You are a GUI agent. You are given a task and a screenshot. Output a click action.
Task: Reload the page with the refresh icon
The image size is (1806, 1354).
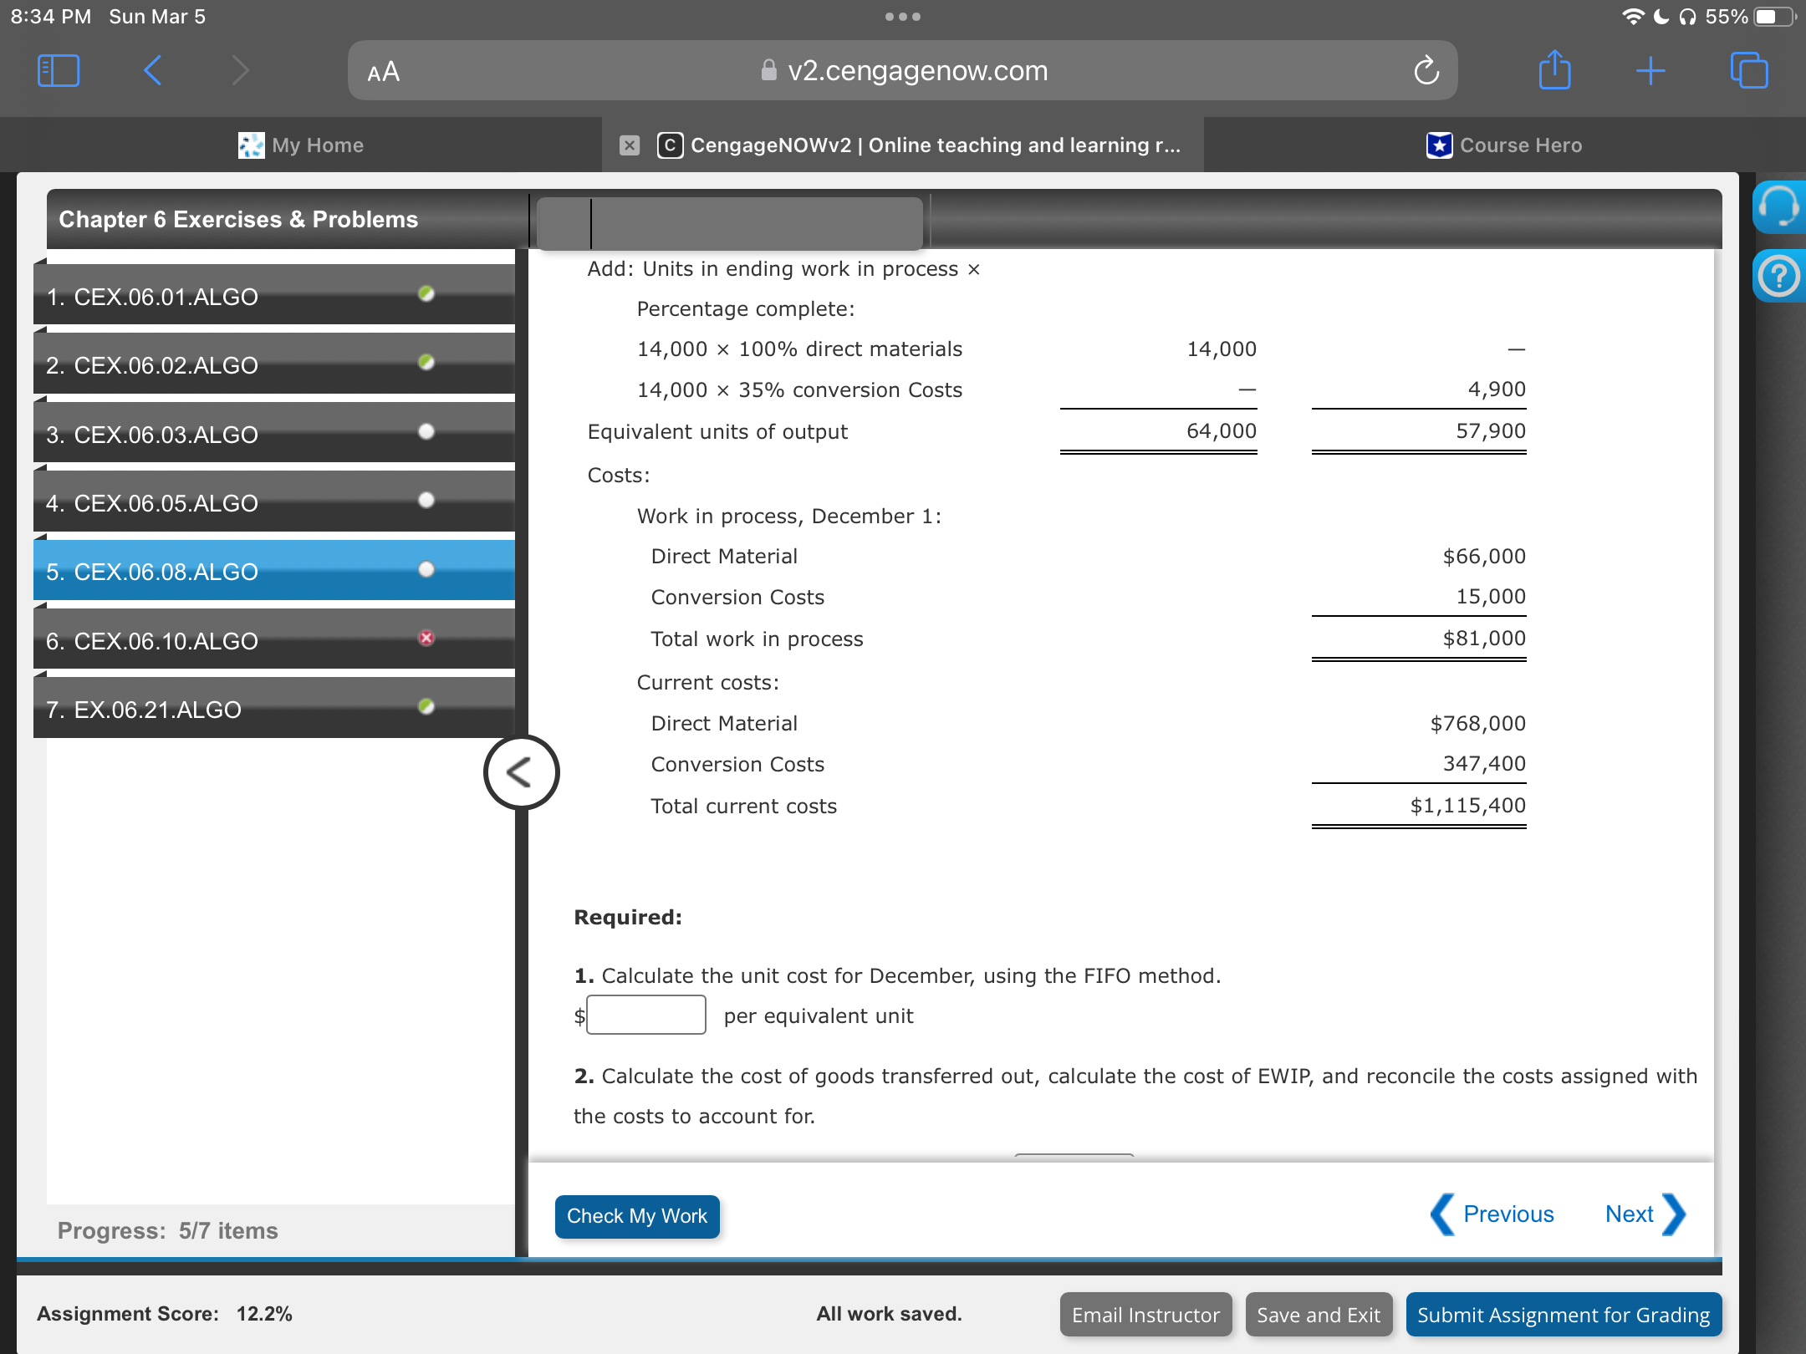[x=1426, y=71]
